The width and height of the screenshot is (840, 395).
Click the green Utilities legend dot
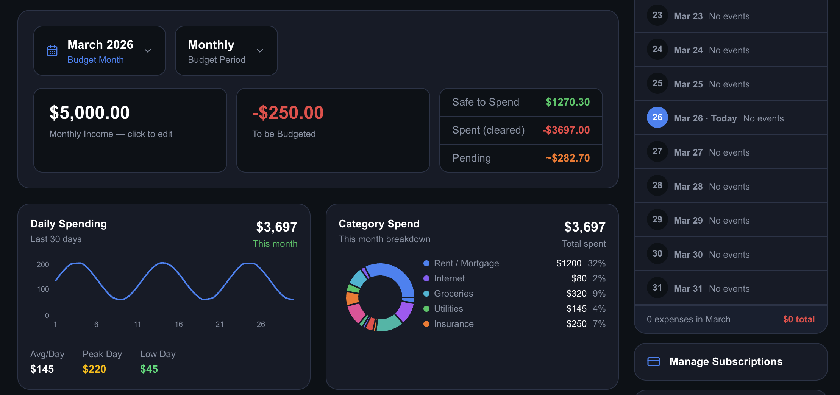426,309
